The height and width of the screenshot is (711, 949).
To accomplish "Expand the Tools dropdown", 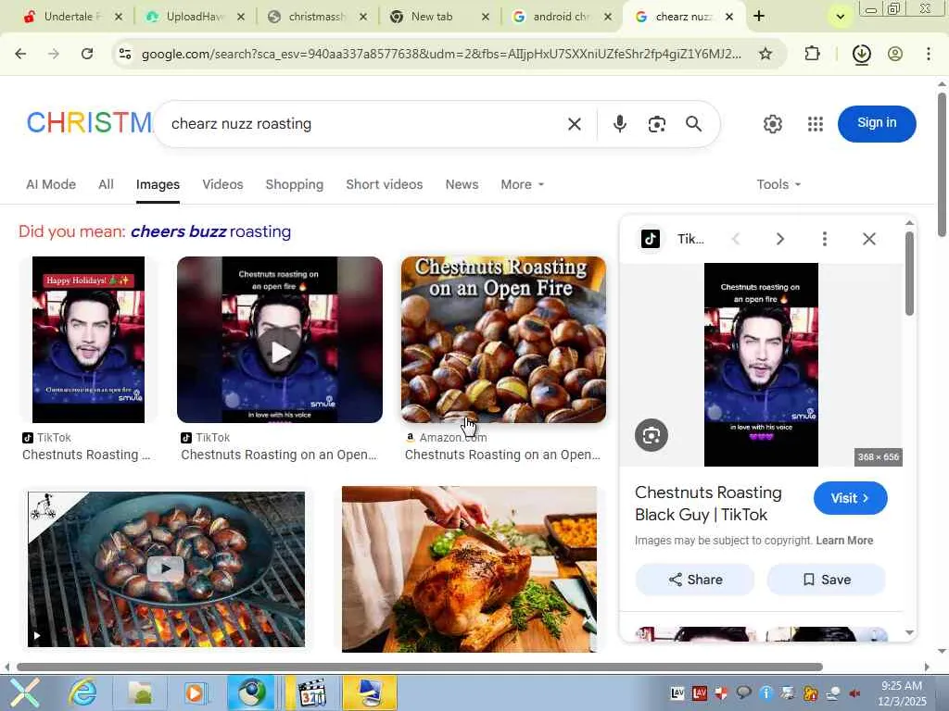I will [x=778, y=184].
